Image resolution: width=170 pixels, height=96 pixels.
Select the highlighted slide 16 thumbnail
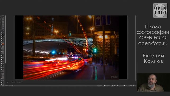click(3, 44)
